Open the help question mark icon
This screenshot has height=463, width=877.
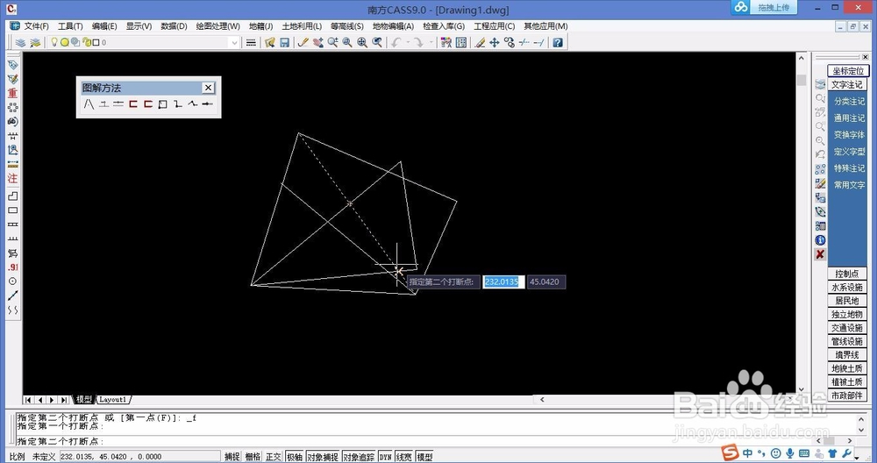[x=558, y=42]
